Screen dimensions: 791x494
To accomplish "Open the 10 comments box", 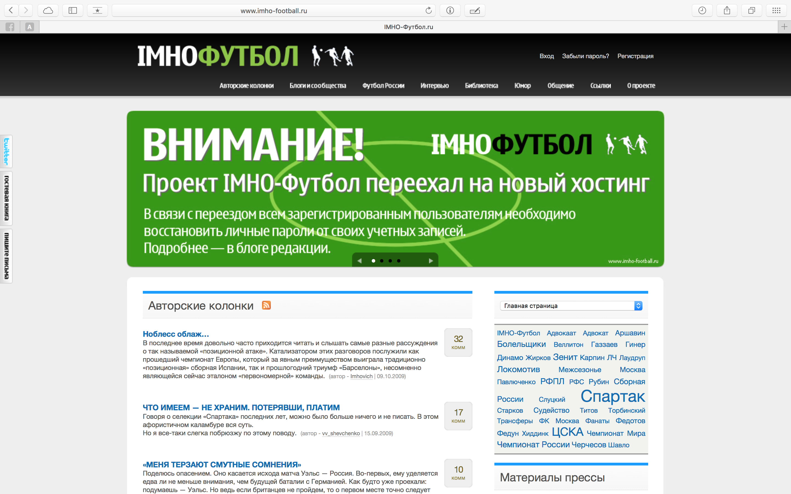I will tap(458, 473).
